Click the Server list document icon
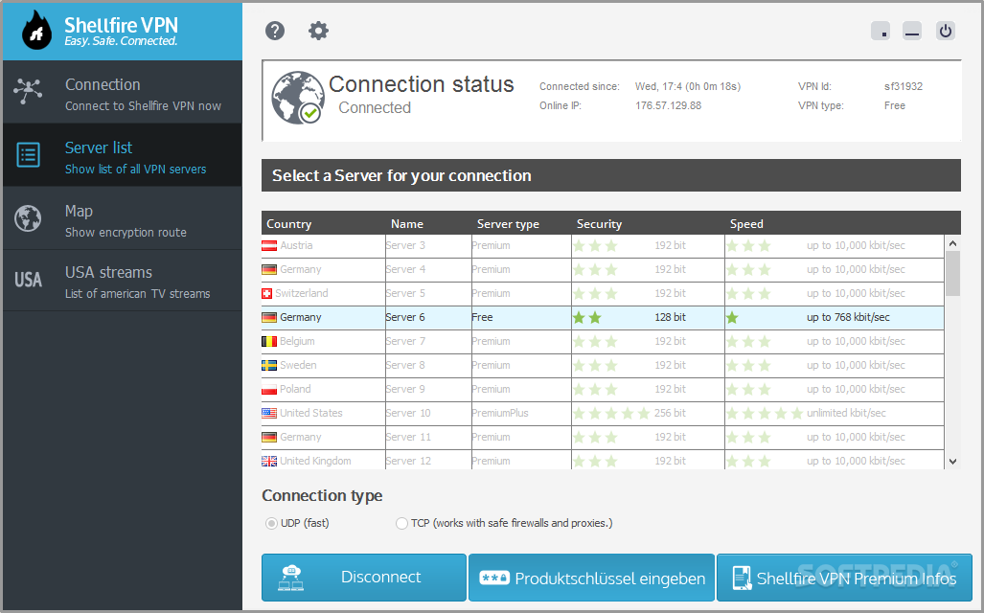Image resolution: width=984 pixels, height=613 pixels. coord(28,155)
